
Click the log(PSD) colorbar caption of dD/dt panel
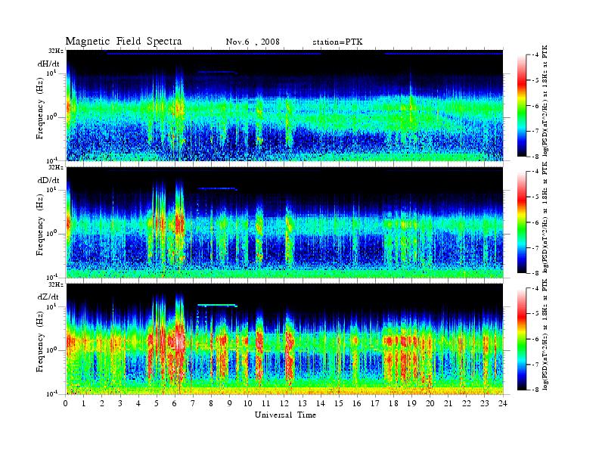tap(545, 217)
